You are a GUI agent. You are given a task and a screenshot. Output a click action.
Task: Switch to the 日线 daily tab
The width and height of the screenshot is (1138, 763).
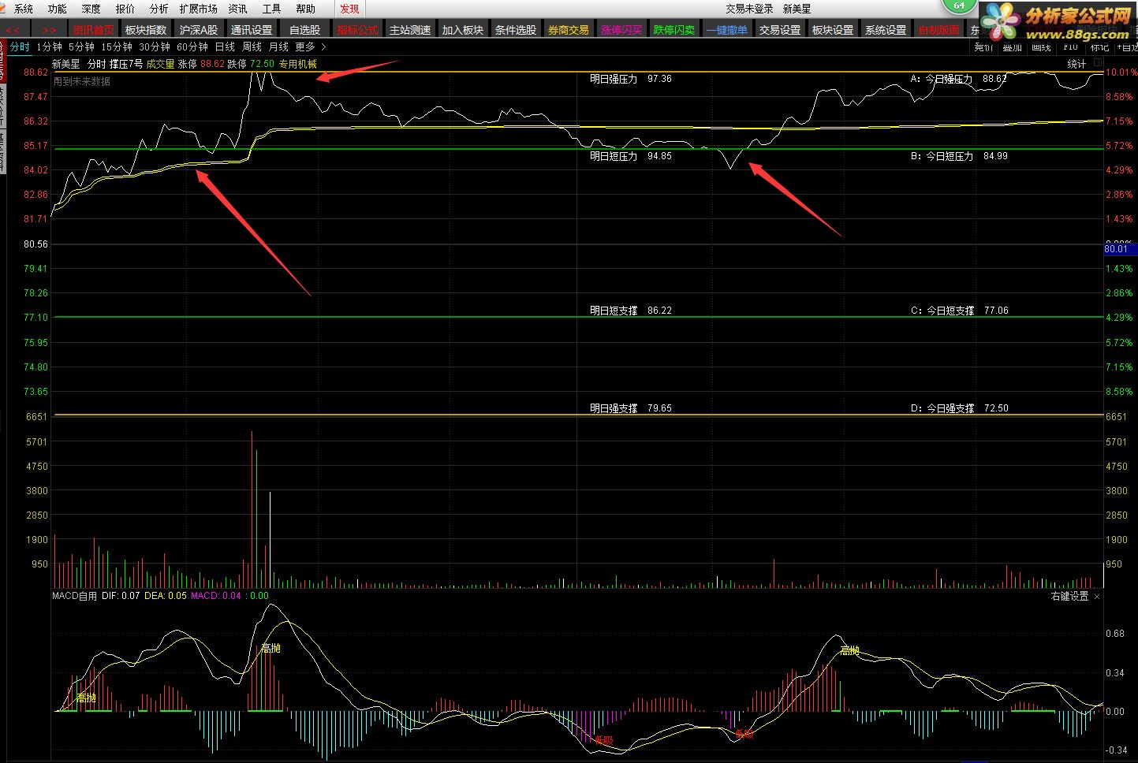[x=225, y=47]
